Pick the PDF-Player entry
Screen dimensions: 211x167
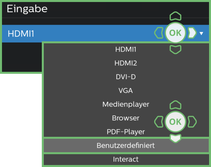(x=126, y=132)
